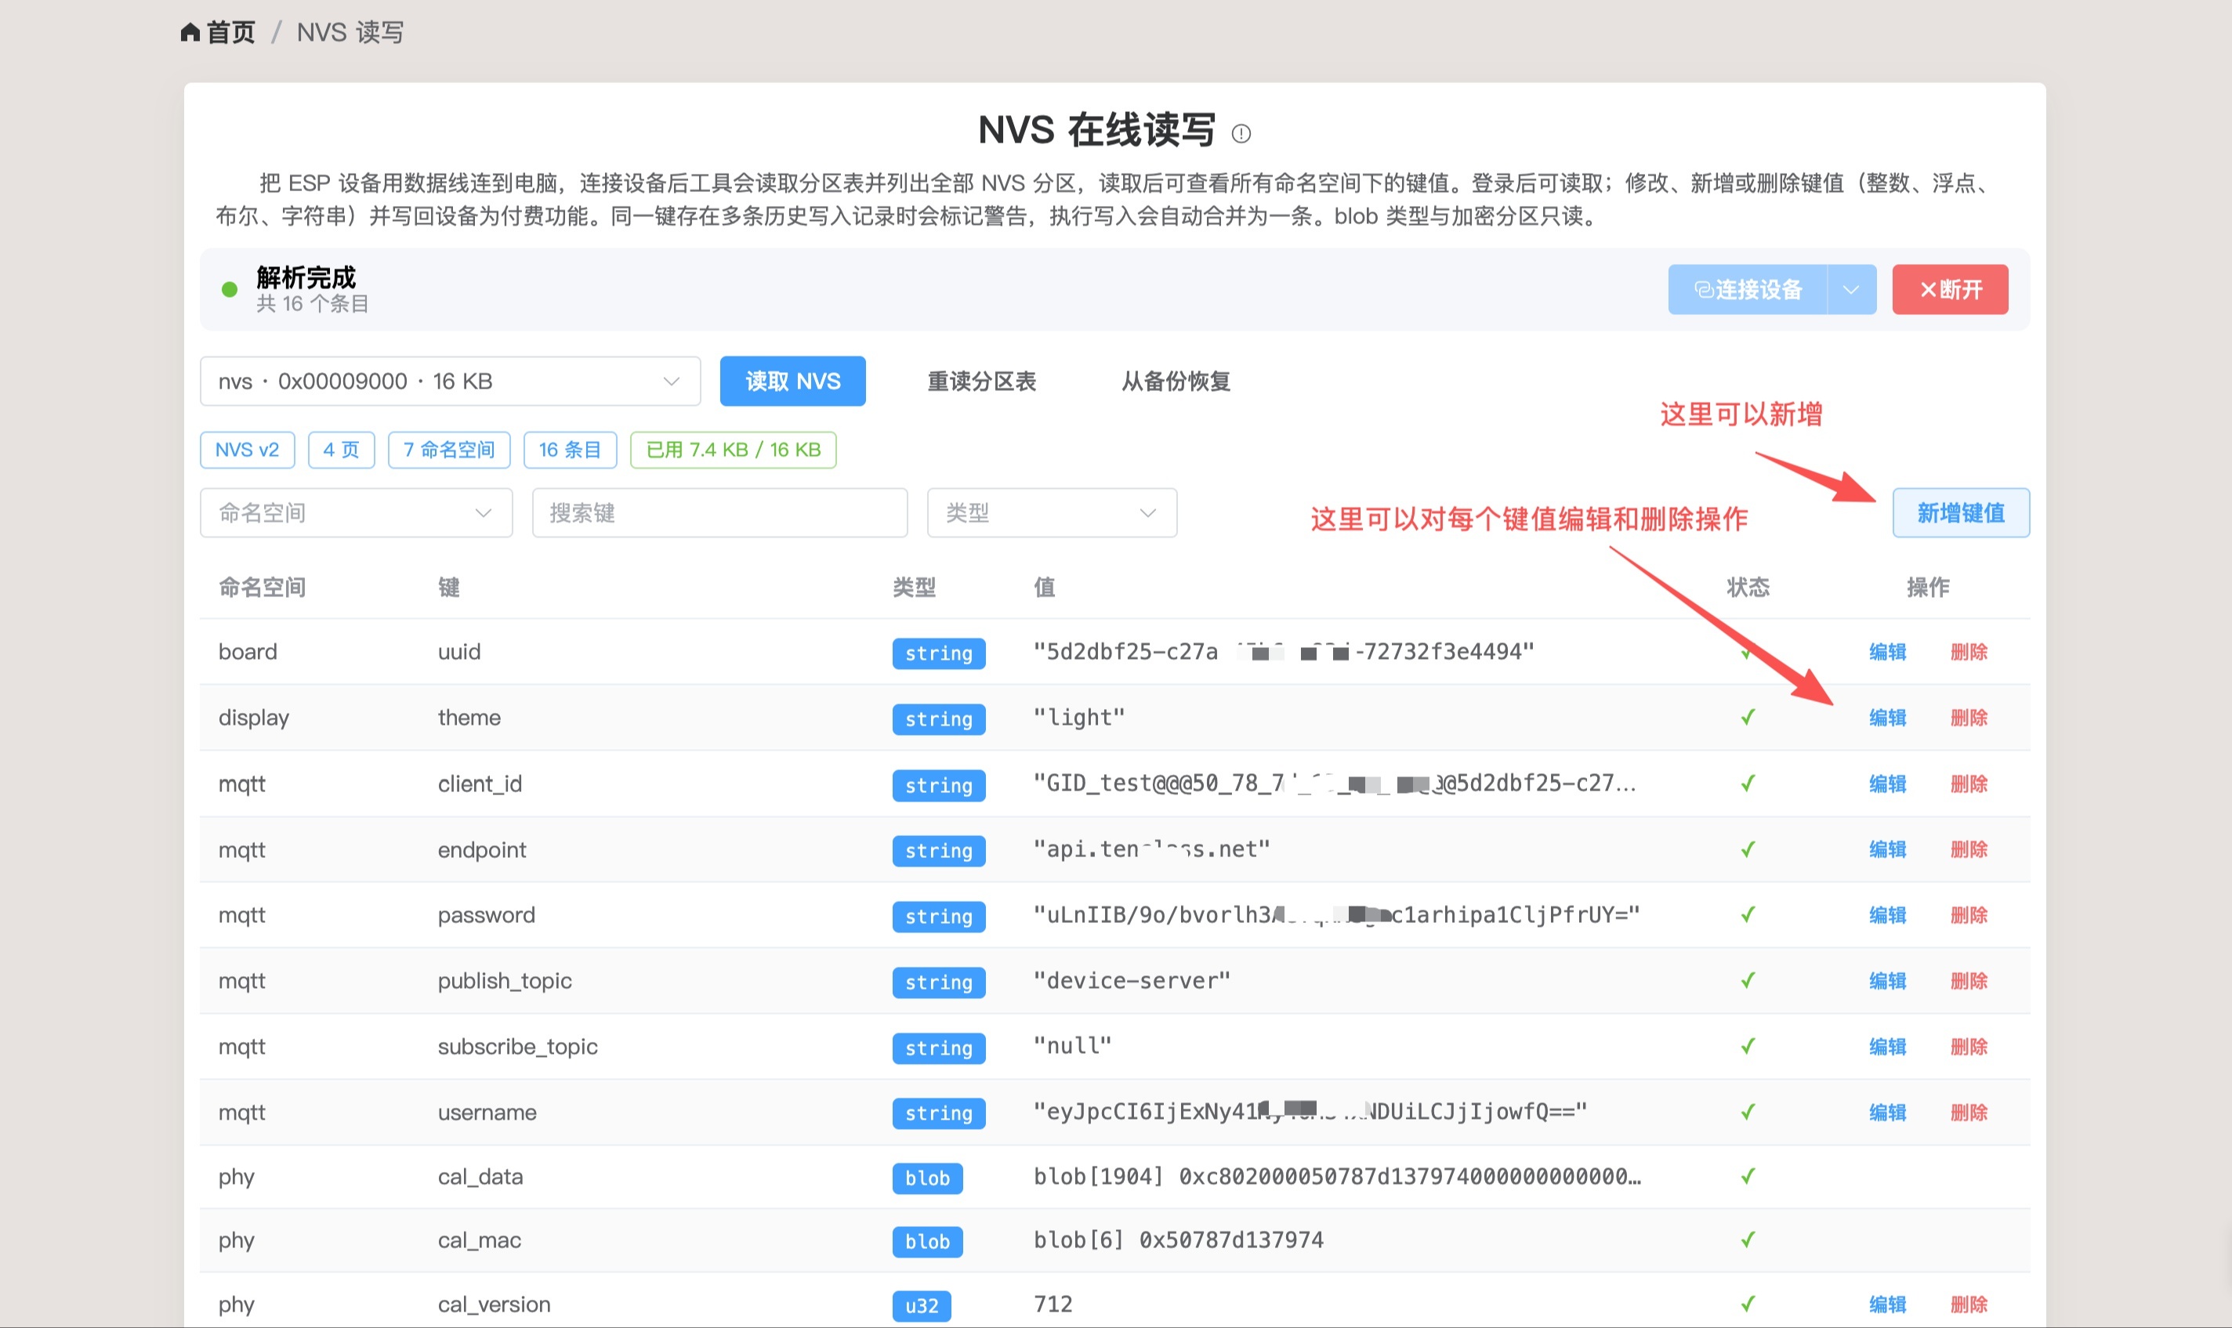Open the 类型 filter dropdown
2232x1328 pixels.
pos(1052,512)
